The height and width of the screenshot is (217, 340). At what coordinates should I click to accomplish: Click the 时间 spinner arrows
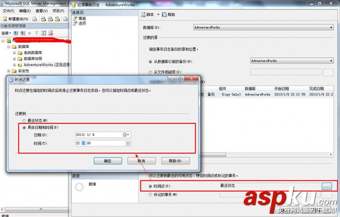[128, 143]
